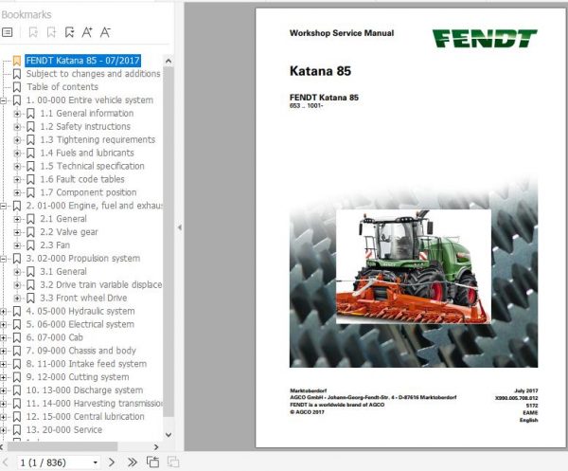Open 11. 14-000 Harvesting transmission bookmark

[94, 403]
